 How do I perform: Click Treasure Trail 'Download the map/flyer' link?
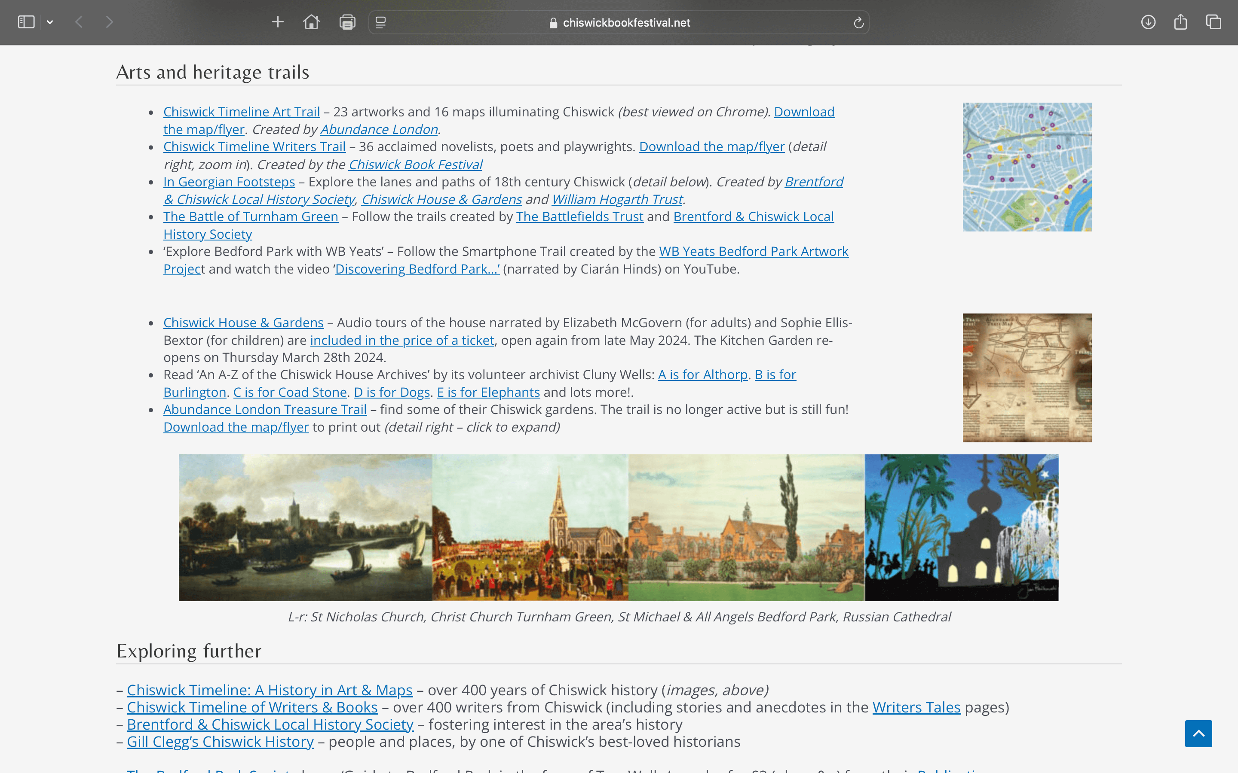236,427
